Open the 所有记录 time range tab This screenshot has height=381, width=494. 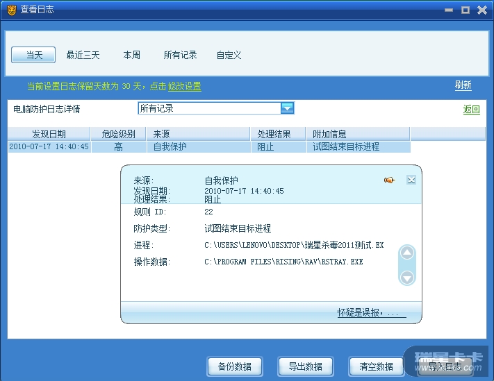pyautogui.click(x=180, y=55)
